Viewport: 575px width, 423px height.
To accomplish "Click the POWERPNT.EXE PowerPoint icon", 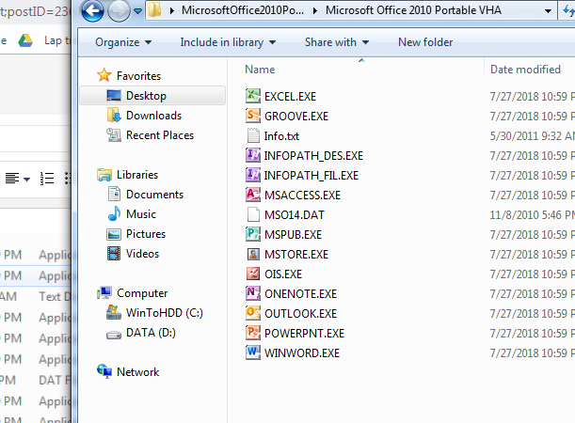I will click(x=253, y=334).
